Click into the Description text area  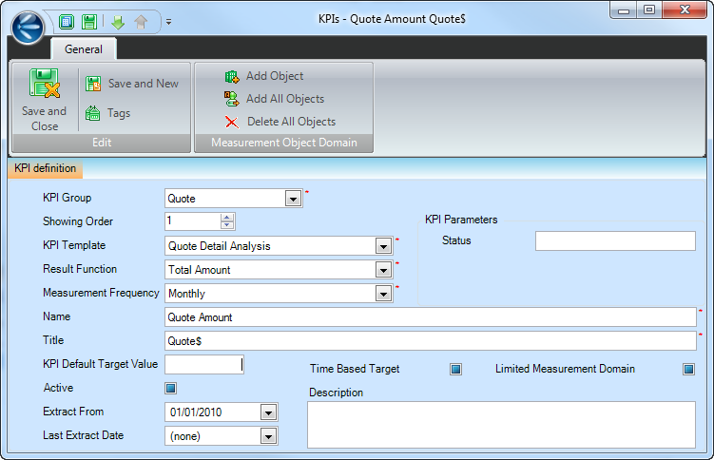pos(501,424)
